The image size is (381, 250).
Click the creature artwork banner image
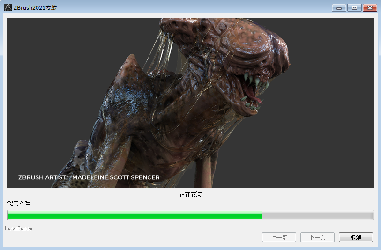coord(191,103)
